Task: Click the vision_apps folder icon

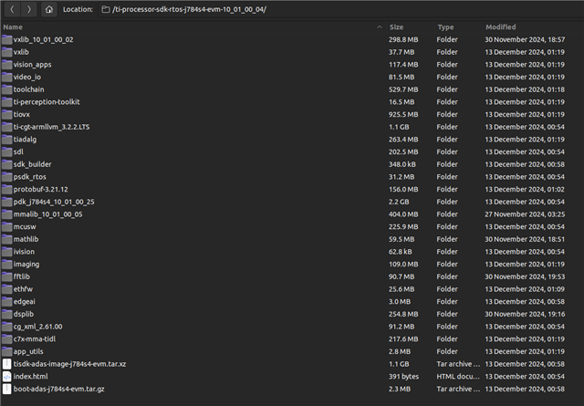Action: click(7, 65)
